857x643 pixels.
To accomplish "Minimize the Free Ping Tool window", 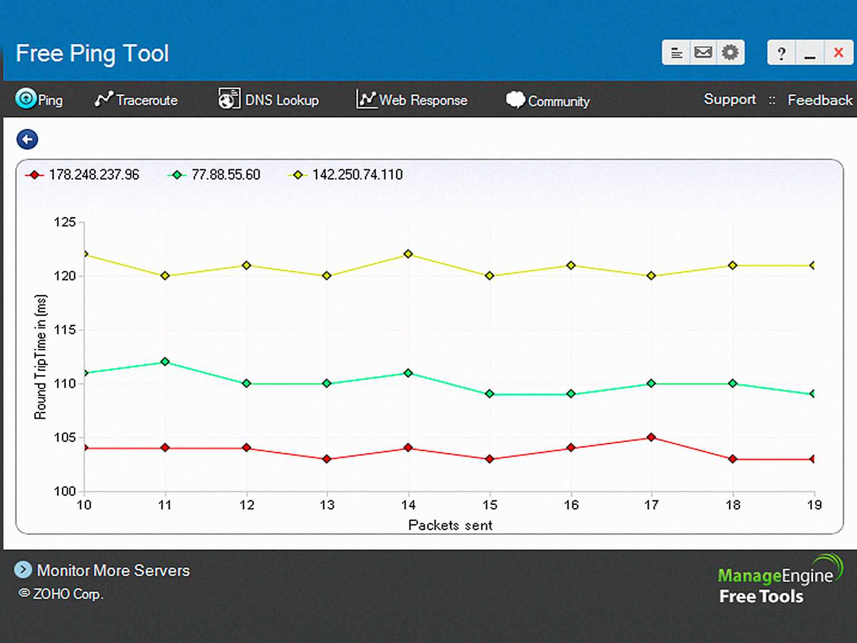I will 810,53.
